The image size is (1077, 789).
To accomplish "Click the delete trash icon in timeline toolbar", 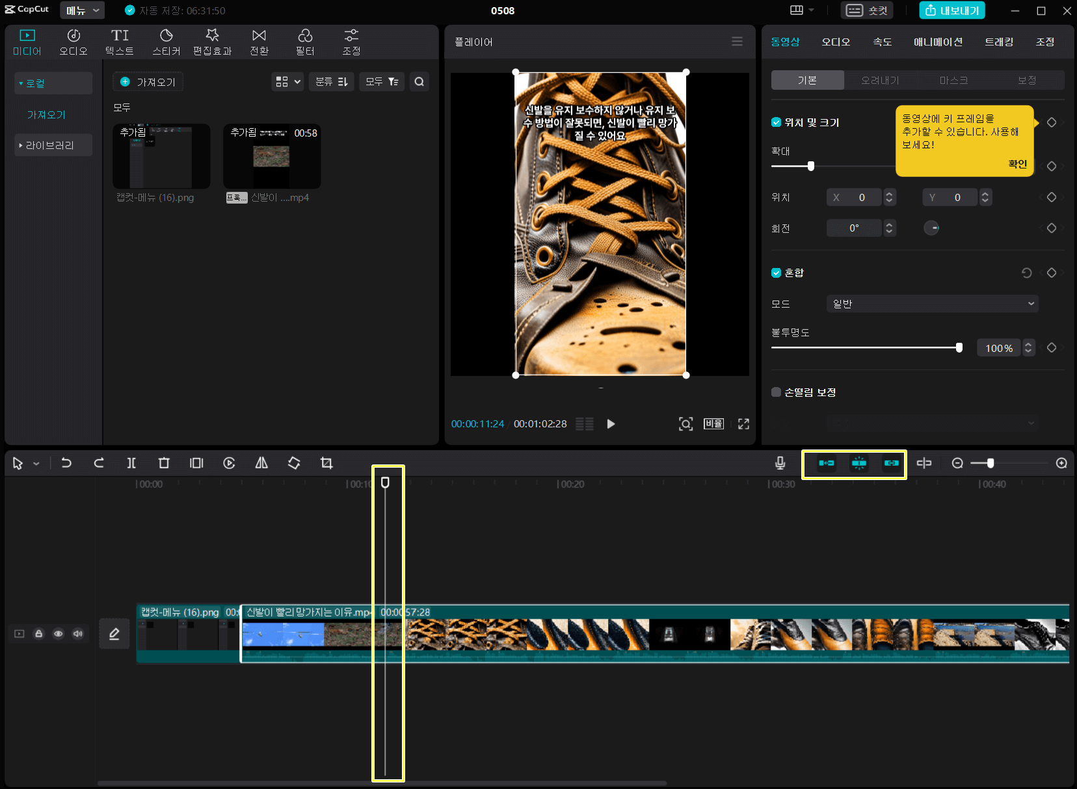I will (164, 463).
